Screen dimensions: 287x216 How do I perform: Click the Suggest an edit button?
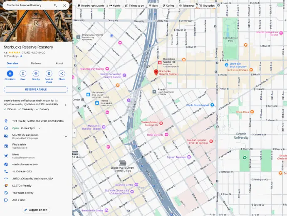(x=36, y=210)
